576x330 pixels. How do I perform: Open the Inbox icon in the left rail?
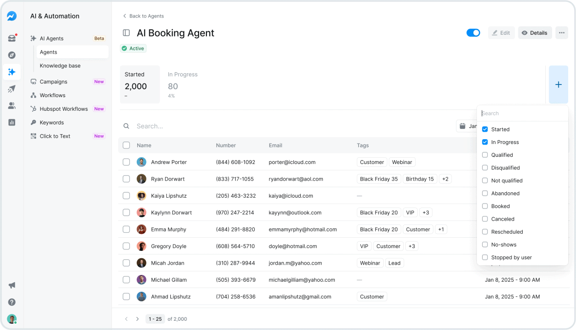click(12, 38)
